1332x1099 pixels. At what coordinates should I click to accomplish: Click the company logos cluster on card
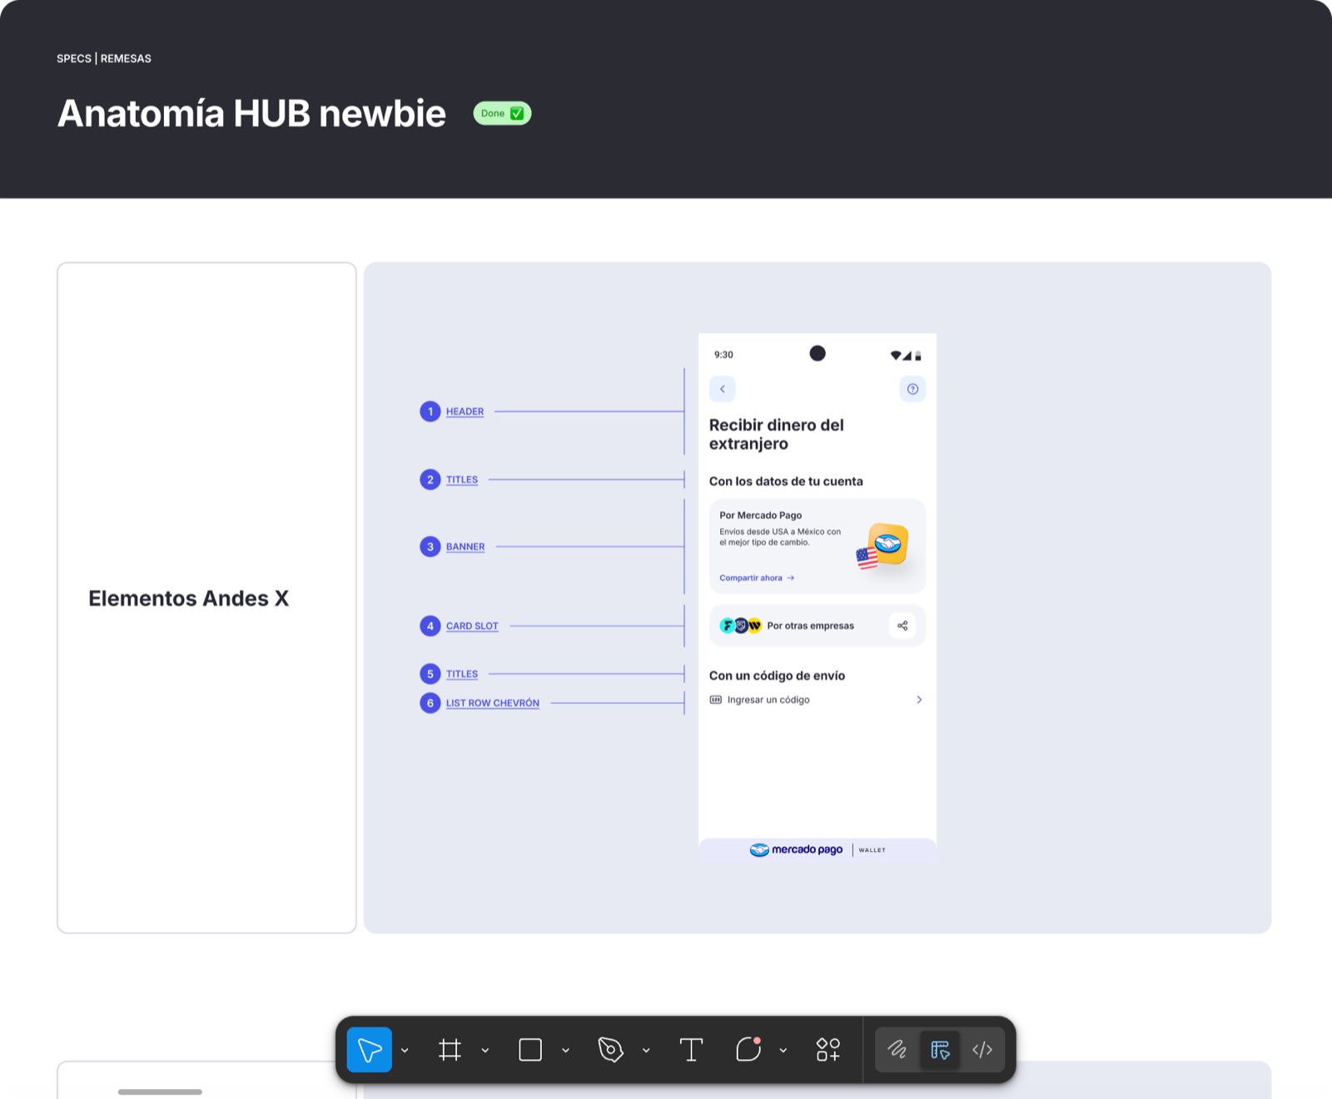[x=741, y=626]
